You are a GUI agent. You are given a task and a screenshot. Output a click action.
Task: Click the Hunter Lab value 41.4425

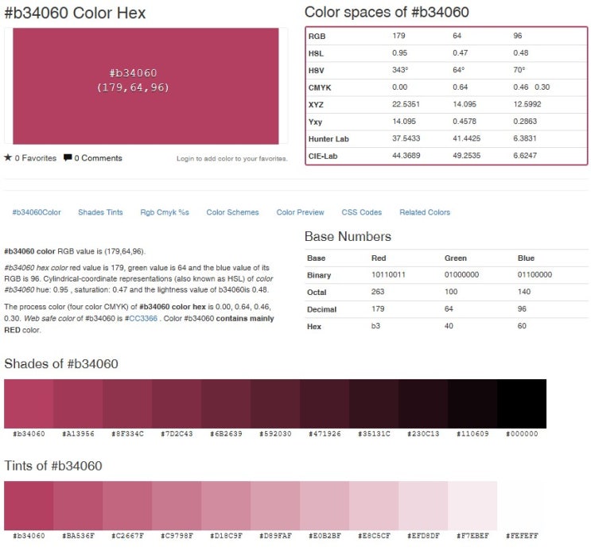[467, 138]
